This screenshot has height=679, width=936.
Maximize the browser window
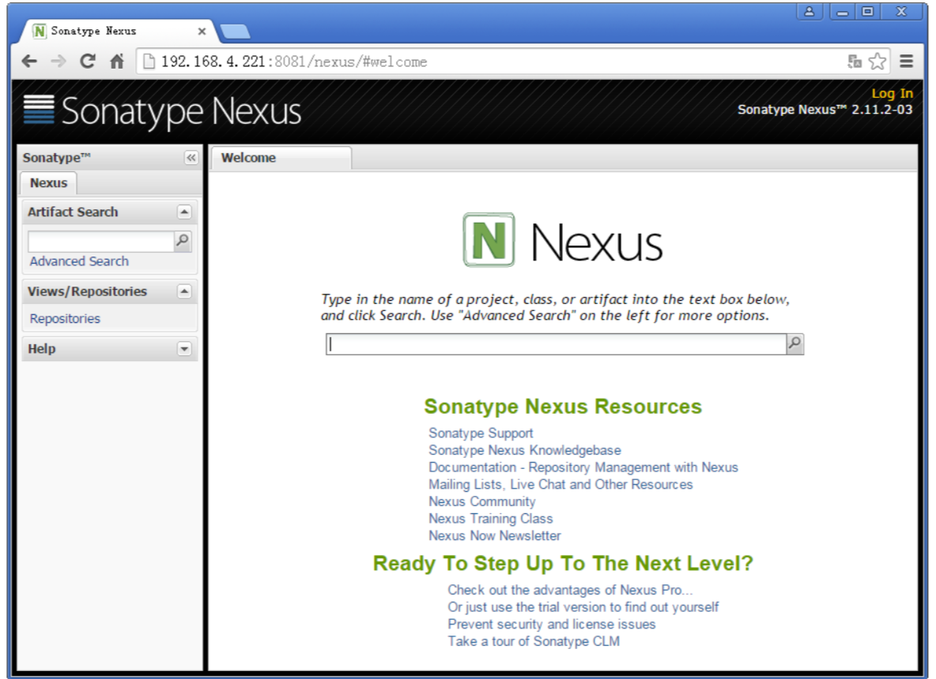coord(868,11)
